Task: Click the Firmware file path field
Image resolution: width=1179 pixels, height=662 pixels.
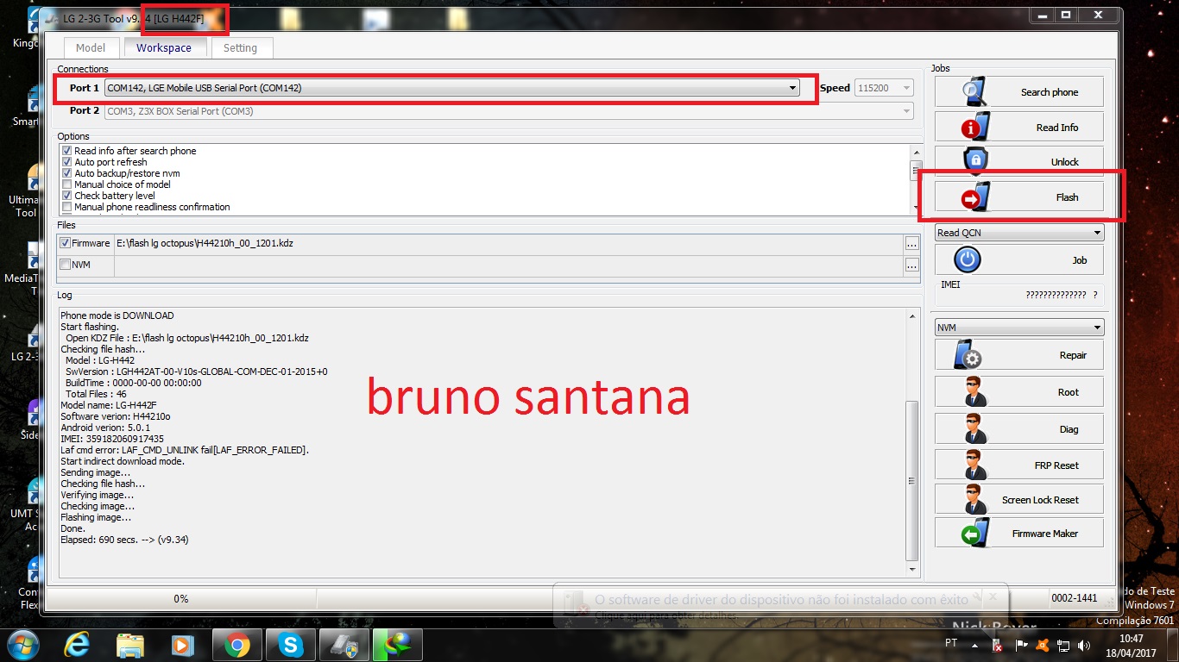Action: pos(508,244)
